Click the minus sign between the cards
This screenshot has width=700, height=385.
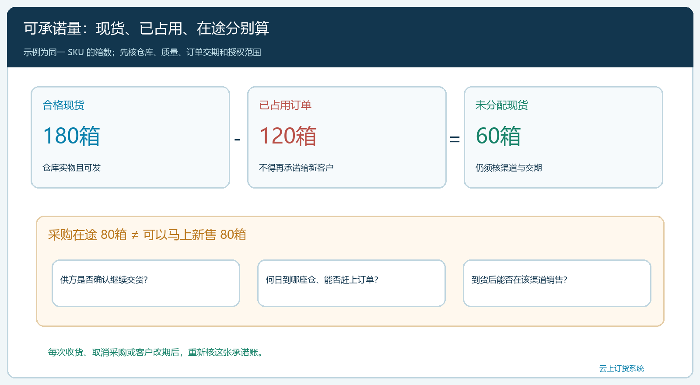tap(238, 140)
